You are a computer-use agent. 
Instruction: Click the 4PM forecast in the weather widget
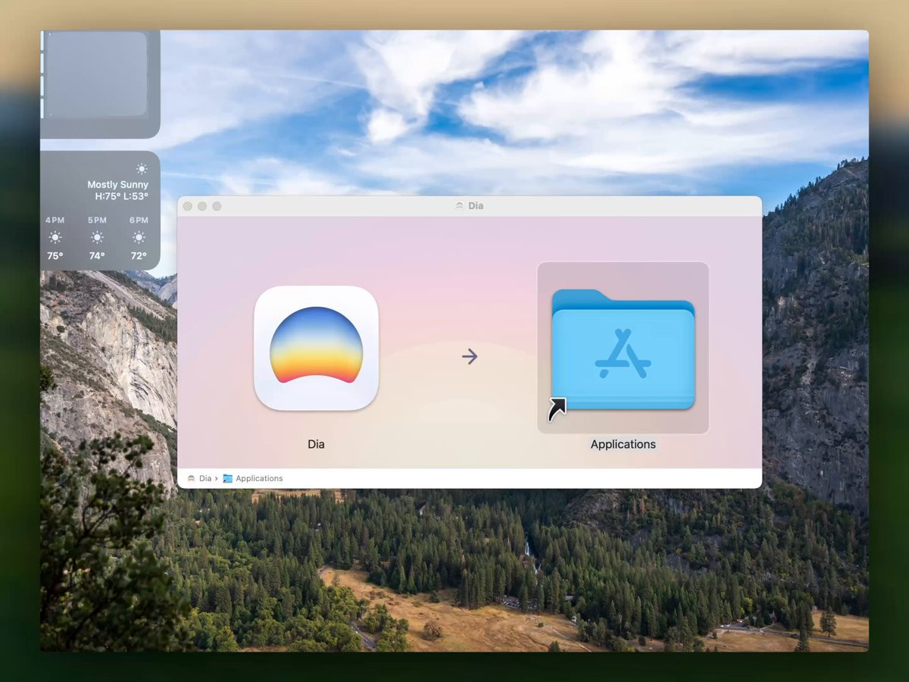click(x=55, y=239)
